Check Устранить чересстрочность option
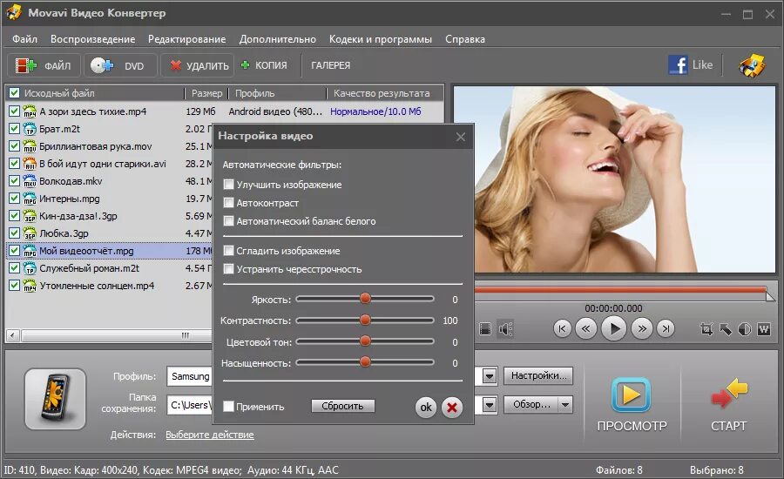This screenshot has height=479, width=784. click(228, 269)
